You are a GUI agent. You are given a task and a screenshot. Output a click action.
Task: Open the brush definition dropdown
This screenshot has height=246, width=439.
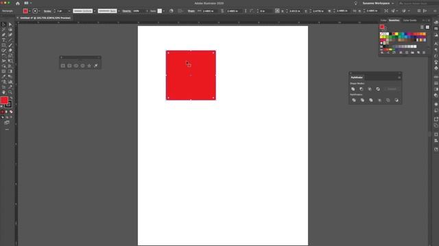[119, 11]
